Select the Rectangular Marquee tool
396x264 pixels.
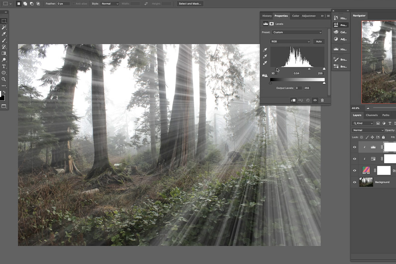(x=4, y=20)
